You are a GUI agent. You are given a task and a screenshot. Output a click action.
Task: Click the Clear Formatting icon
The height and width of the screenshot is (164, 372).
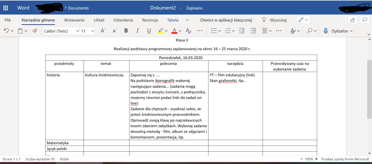(188, 31)
